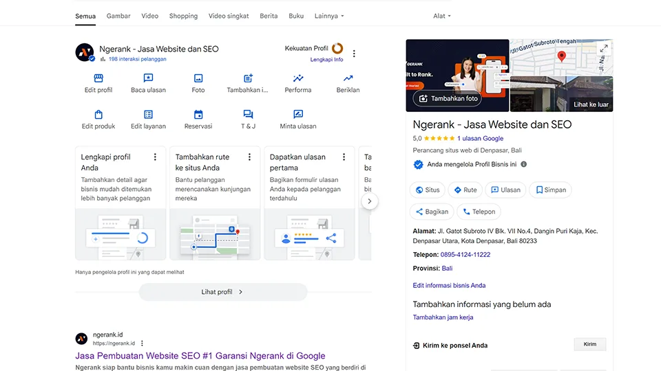Select the Semua tab
The height and width of the screenshot is (371, 661).
click(85, 16)
